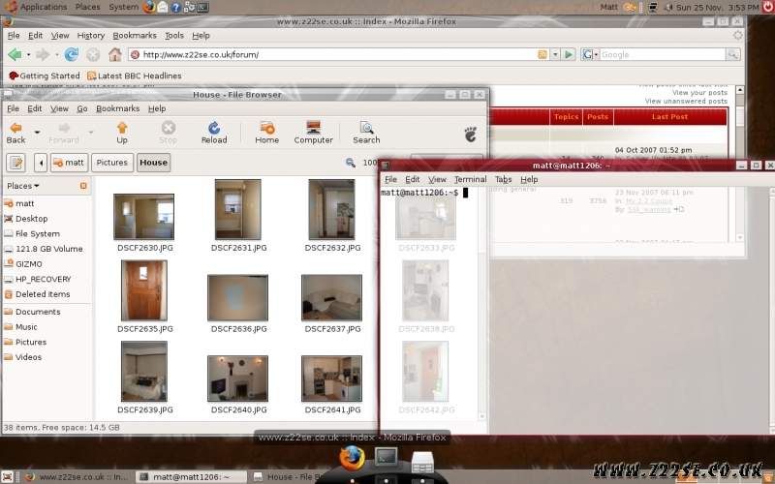The image size is (775, 484).
Task: Open Computer from File Browser toolbar
Action: 313,134
